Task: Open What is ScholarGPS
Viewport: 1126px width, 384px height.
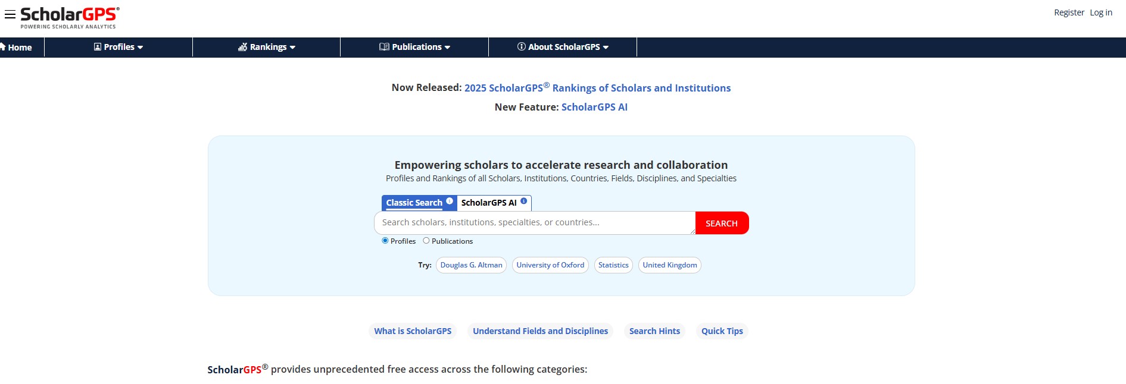Action: 413,331
